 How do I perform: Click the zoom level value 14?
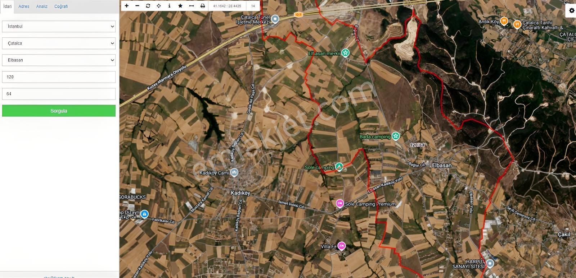[x=253, y=6]
